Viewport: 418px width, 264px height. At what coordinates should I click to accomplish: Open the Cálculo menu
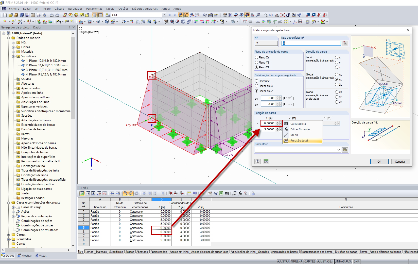coord(59,9)
